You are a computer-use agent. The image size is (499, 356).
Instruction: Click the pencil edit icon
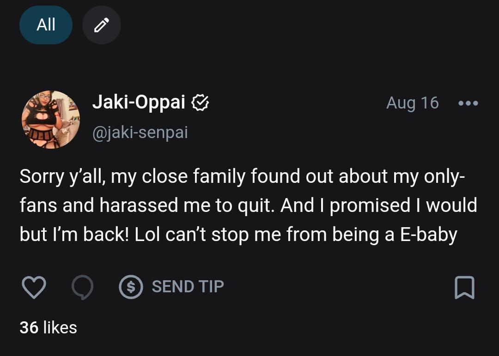101,25
